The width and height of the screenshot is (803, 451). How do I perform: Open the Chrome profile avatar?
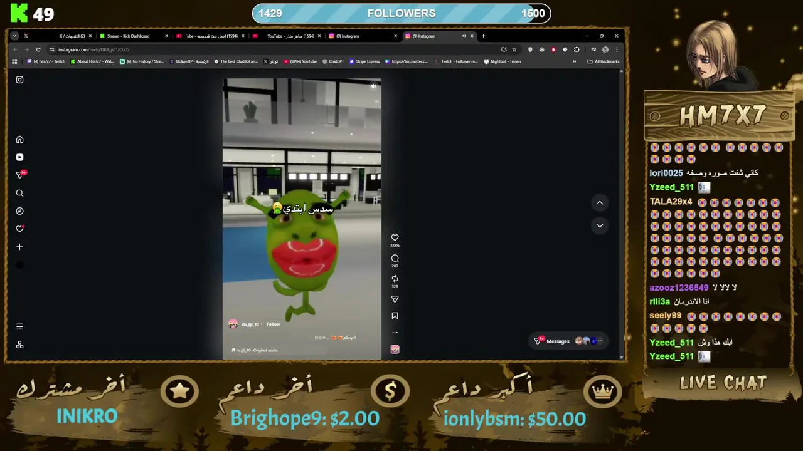[x=605, y=49]
